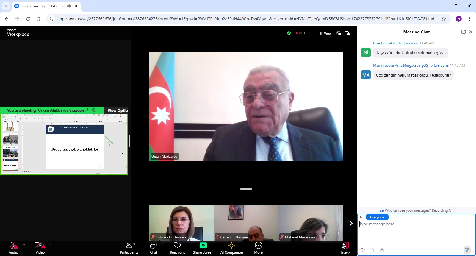This screenshot has height=256, width=476.
Task: Open AI Companion sparkle icon
Action: click(x=231, y=246)
